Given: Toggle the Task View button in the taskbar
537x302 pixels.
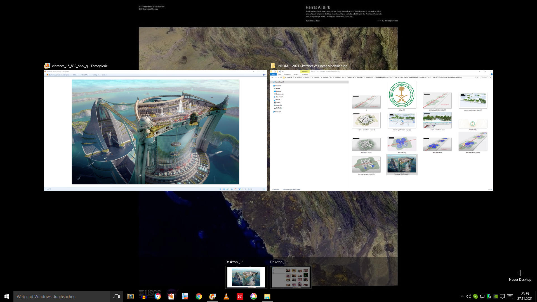Looking at the screenshot, I should (x=116, y=296).
